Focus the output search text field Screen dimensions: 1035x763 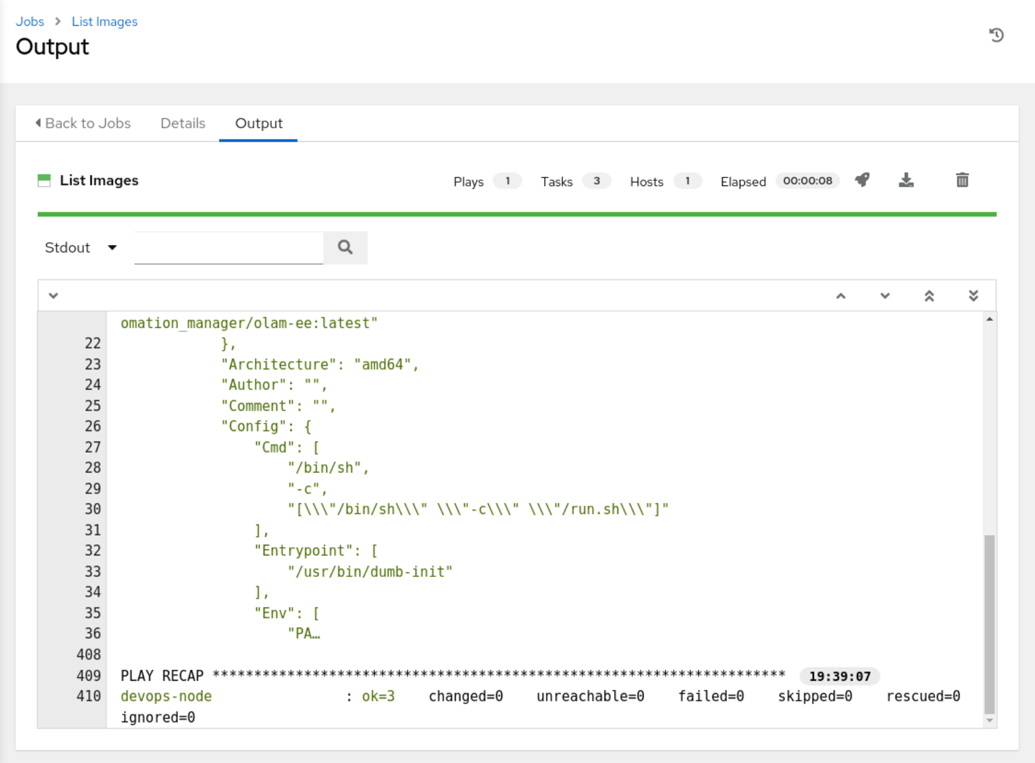[229, 247]
